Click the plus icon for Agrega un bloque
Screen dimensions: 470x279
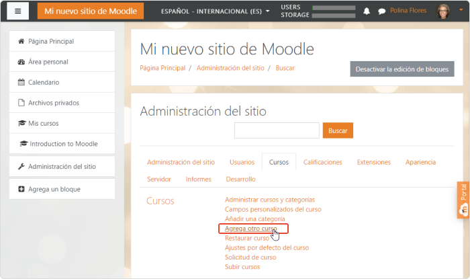point(21,190)
